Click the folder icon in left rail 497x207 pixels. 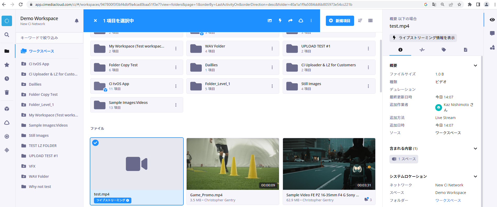[7, 51]
